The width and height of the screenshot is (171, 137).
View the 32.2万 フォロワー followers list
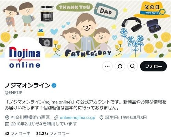tap(53, 133)
